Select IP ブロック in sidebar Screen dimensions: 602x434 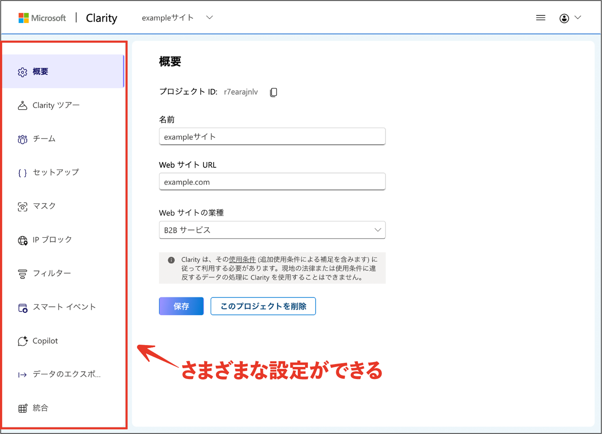(x=63, y=240)
